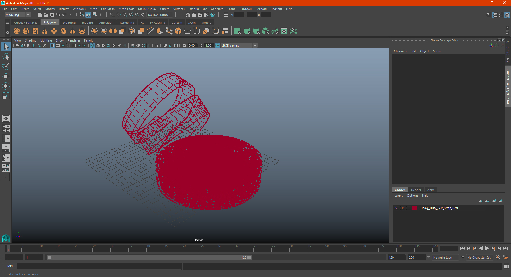511x277 pixels.
Task: Open the sRGB gamma color space dropdown
Action: click(x=239, y=46)
